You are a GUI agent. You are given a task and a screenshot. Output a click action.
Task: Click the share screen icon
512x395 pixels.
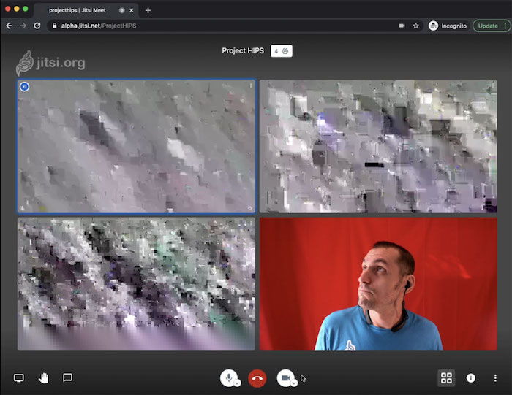click(18, 377)
